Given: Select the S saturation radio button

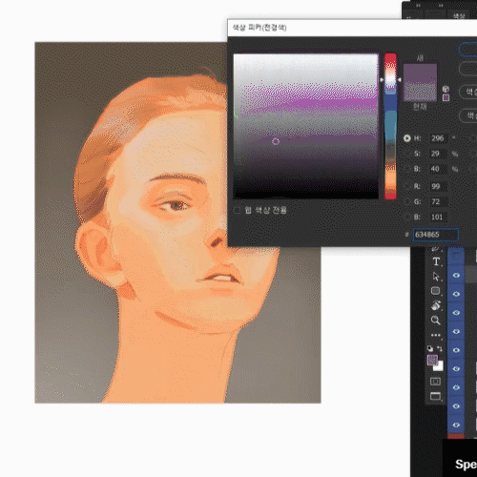Looking at the screenshot, I should click(x=407, y=154).
